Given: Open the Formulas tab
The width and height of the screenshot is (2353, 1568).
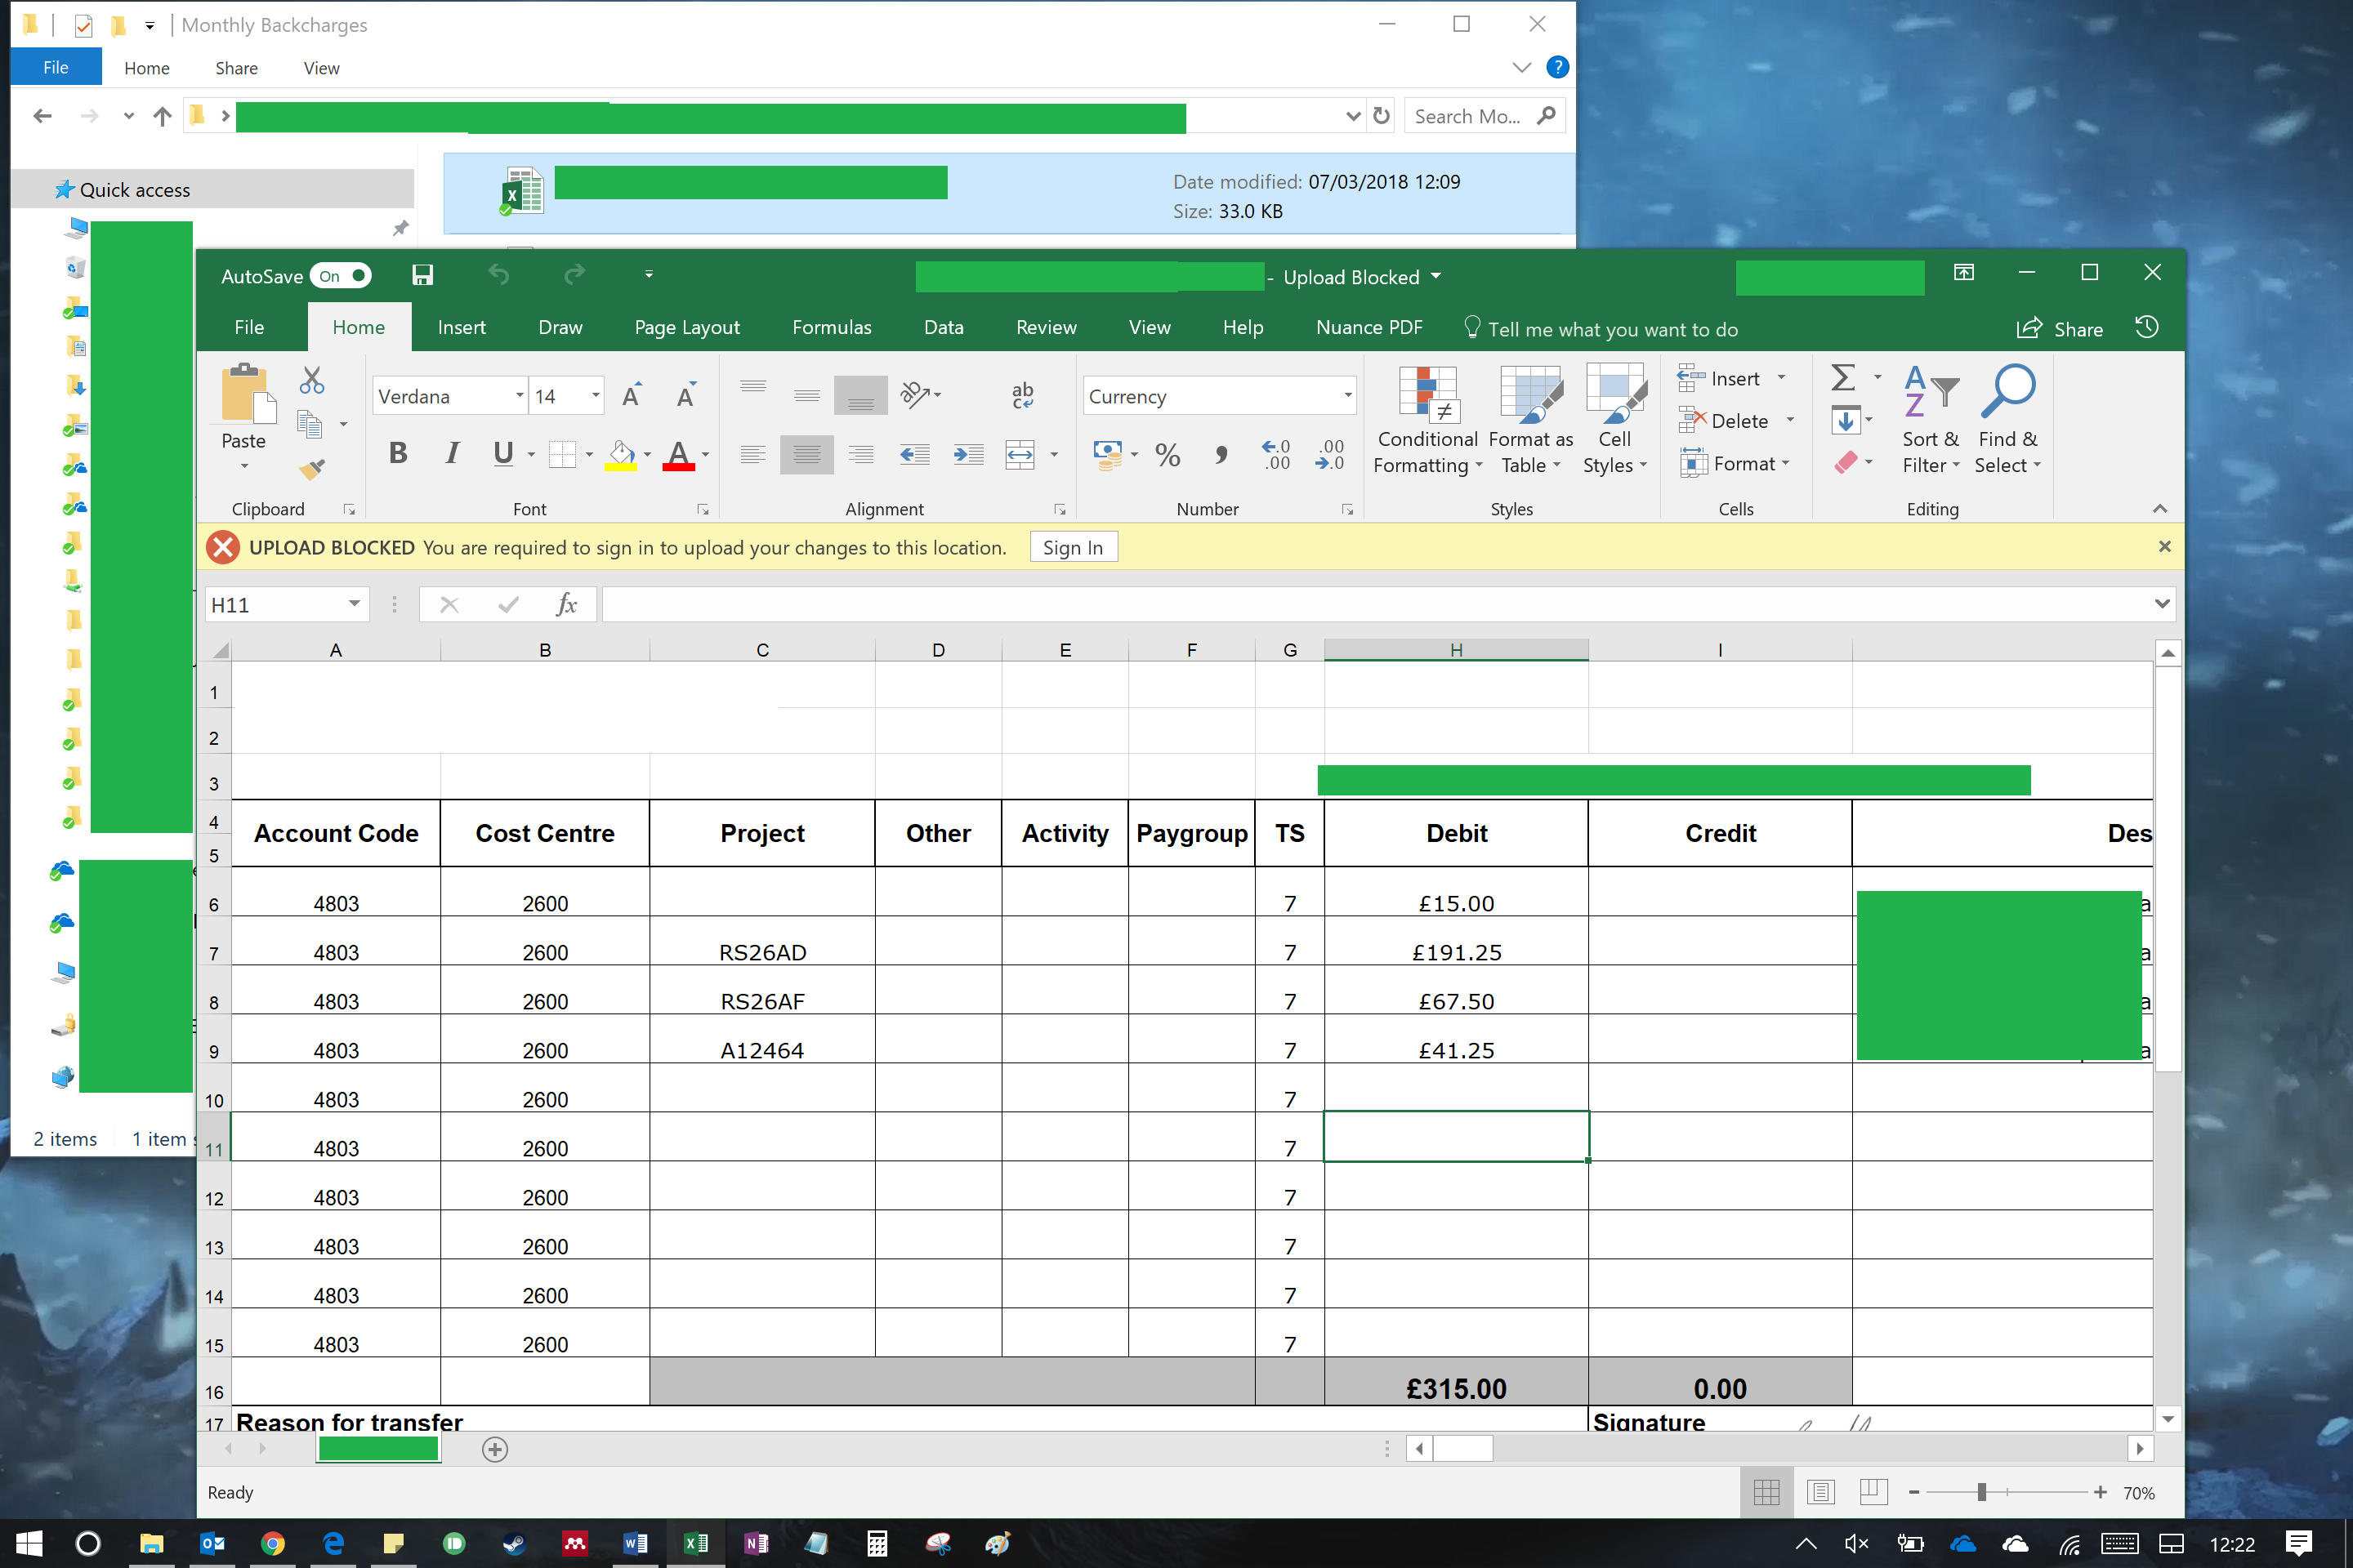Looking at the screenshot, I should point(832,327).
